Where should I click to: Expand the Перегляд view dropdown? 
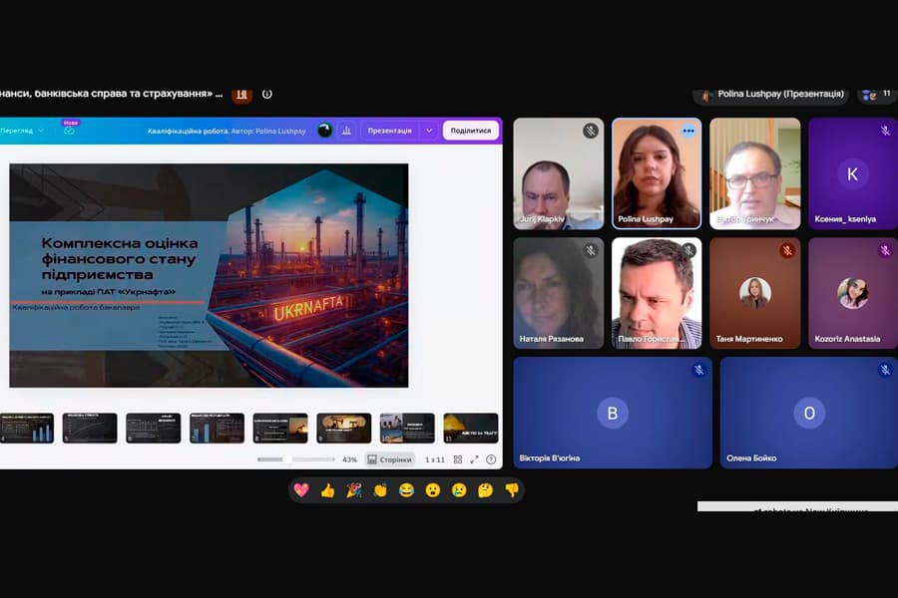(22, 131)
